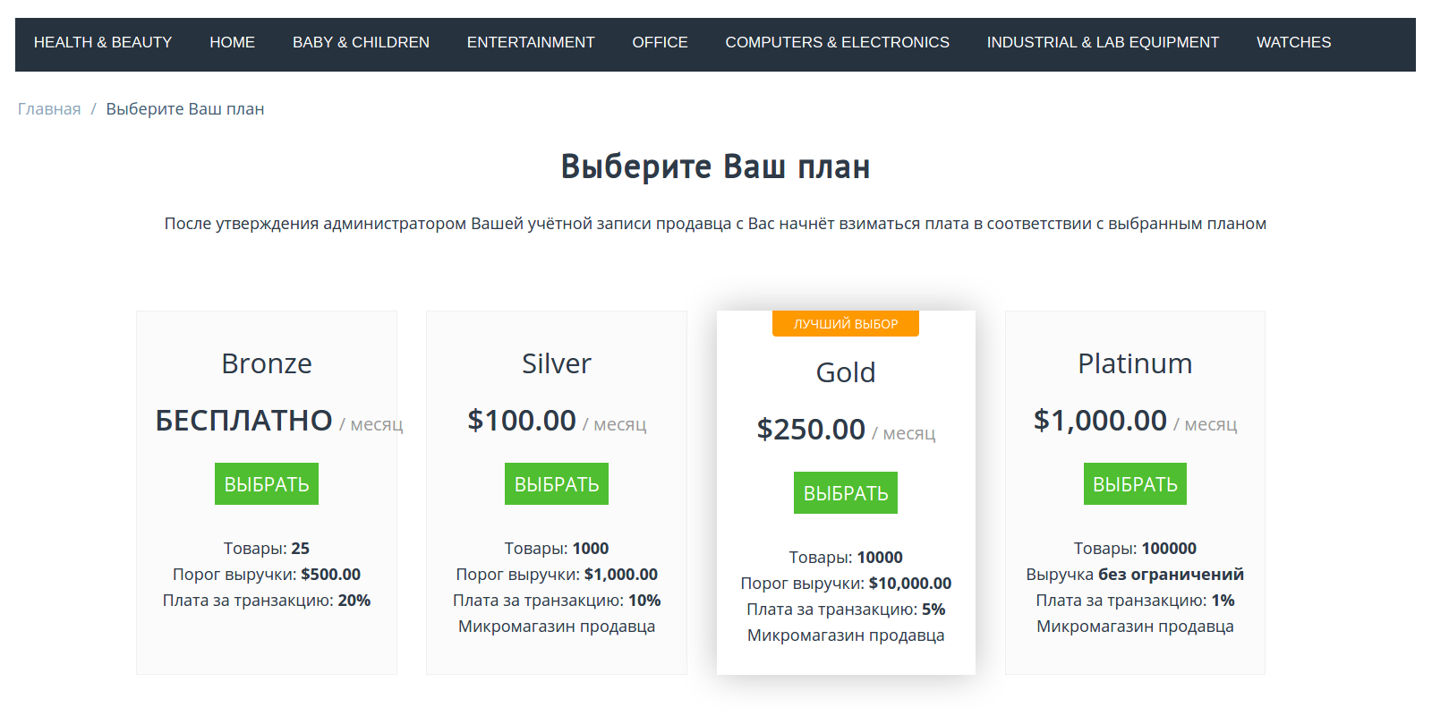The width and height of the screenshot is (1432, 725).
Task: Click the Выберите Ваш план breadcrumb
Action: (x=185, y=109)
